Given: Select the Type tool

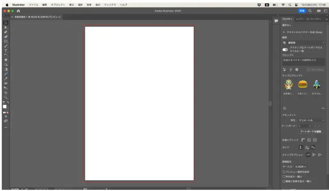Looking at the screenshot, I should point(6,51).
